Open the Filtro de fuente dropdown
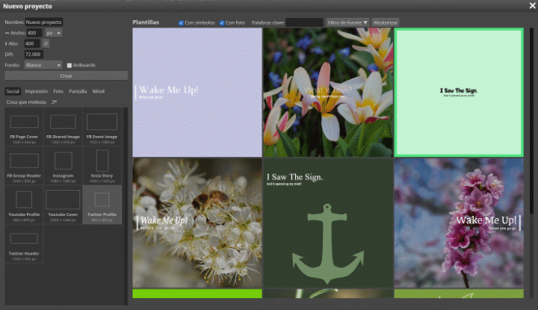The height and width of the screenshot is (310, 538). click(347, 22)
